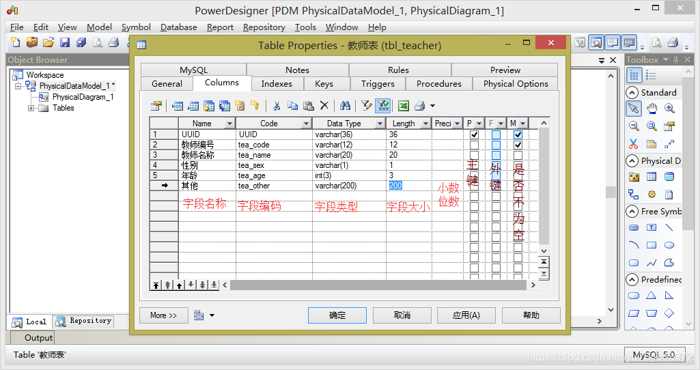Collapse the Standard toolbox section
Viewport: 700px width, 370px height.
coord(632,93)
